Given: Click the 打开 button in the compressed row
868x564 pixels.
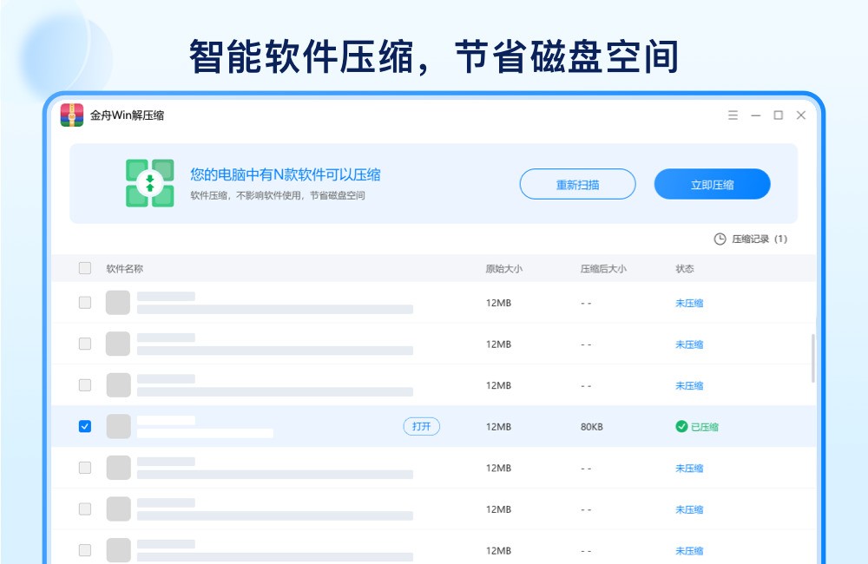Looking at the screenshot, I should (422, 426).
